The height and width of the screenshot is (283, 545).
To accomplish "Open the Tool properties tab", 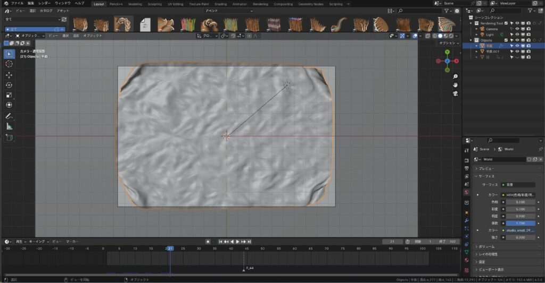I will pyautogui.click(x=466, y=150).
